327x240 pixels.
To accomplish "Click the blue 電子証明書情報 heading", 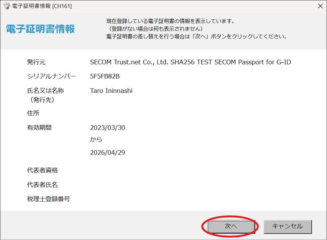I will pos(40,31).
